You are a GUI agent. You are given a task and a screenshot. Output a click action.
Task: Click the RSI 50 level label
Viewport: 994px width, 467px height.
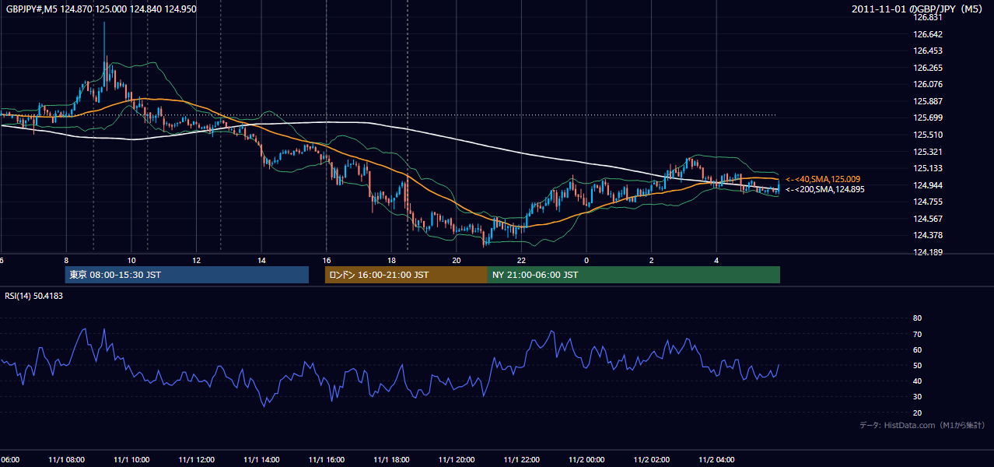(917, 365)
